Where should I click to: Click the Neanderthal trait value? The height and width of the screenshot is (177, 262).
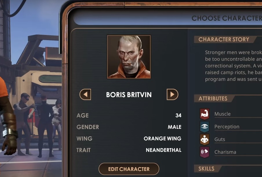[x=163, y=150]
